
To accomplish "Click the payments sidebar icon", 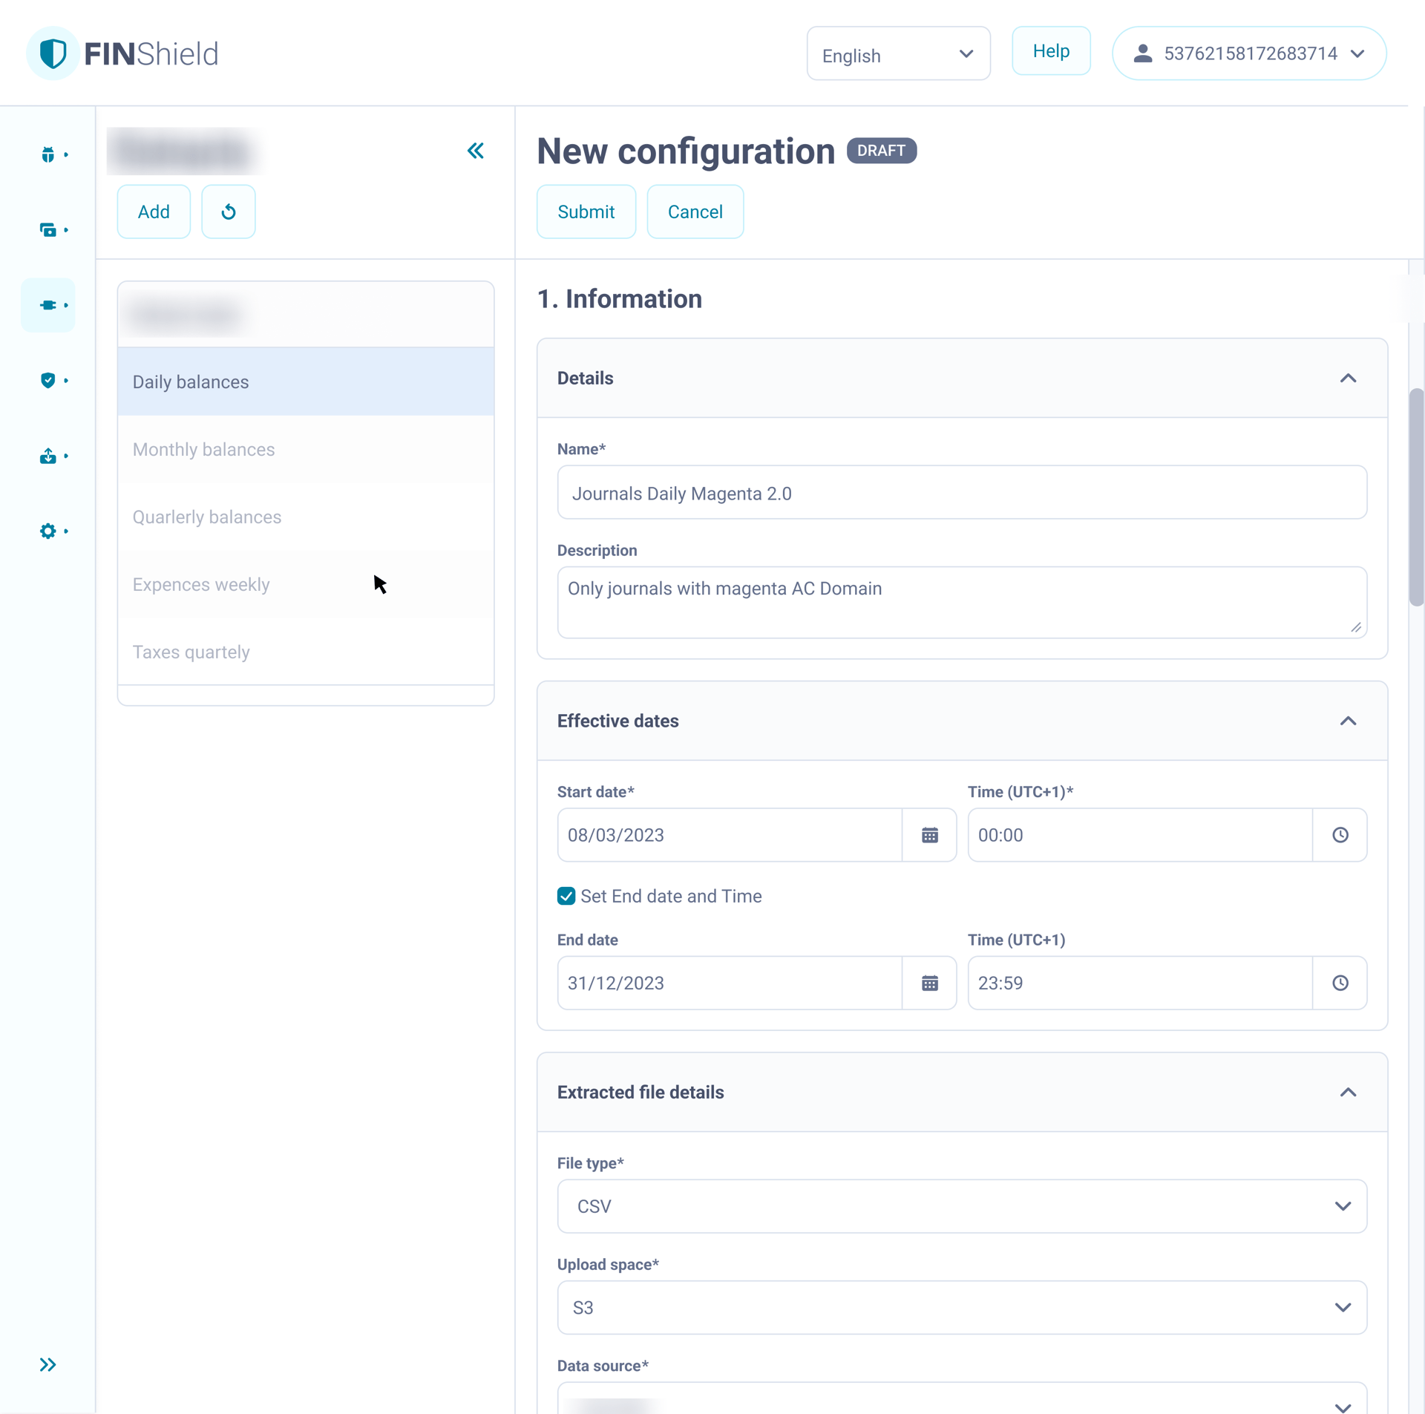I will [x=48, y=230].
